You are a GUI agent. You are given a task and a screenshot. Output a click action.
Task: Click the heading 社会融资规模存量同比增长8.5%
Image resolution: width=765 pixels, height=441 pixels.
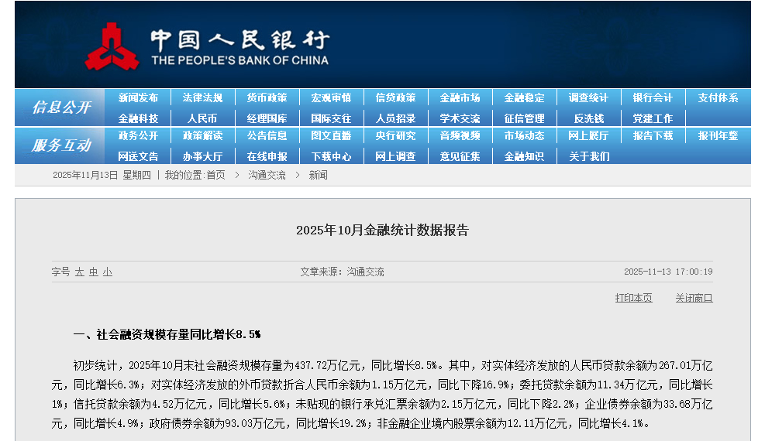178,334
